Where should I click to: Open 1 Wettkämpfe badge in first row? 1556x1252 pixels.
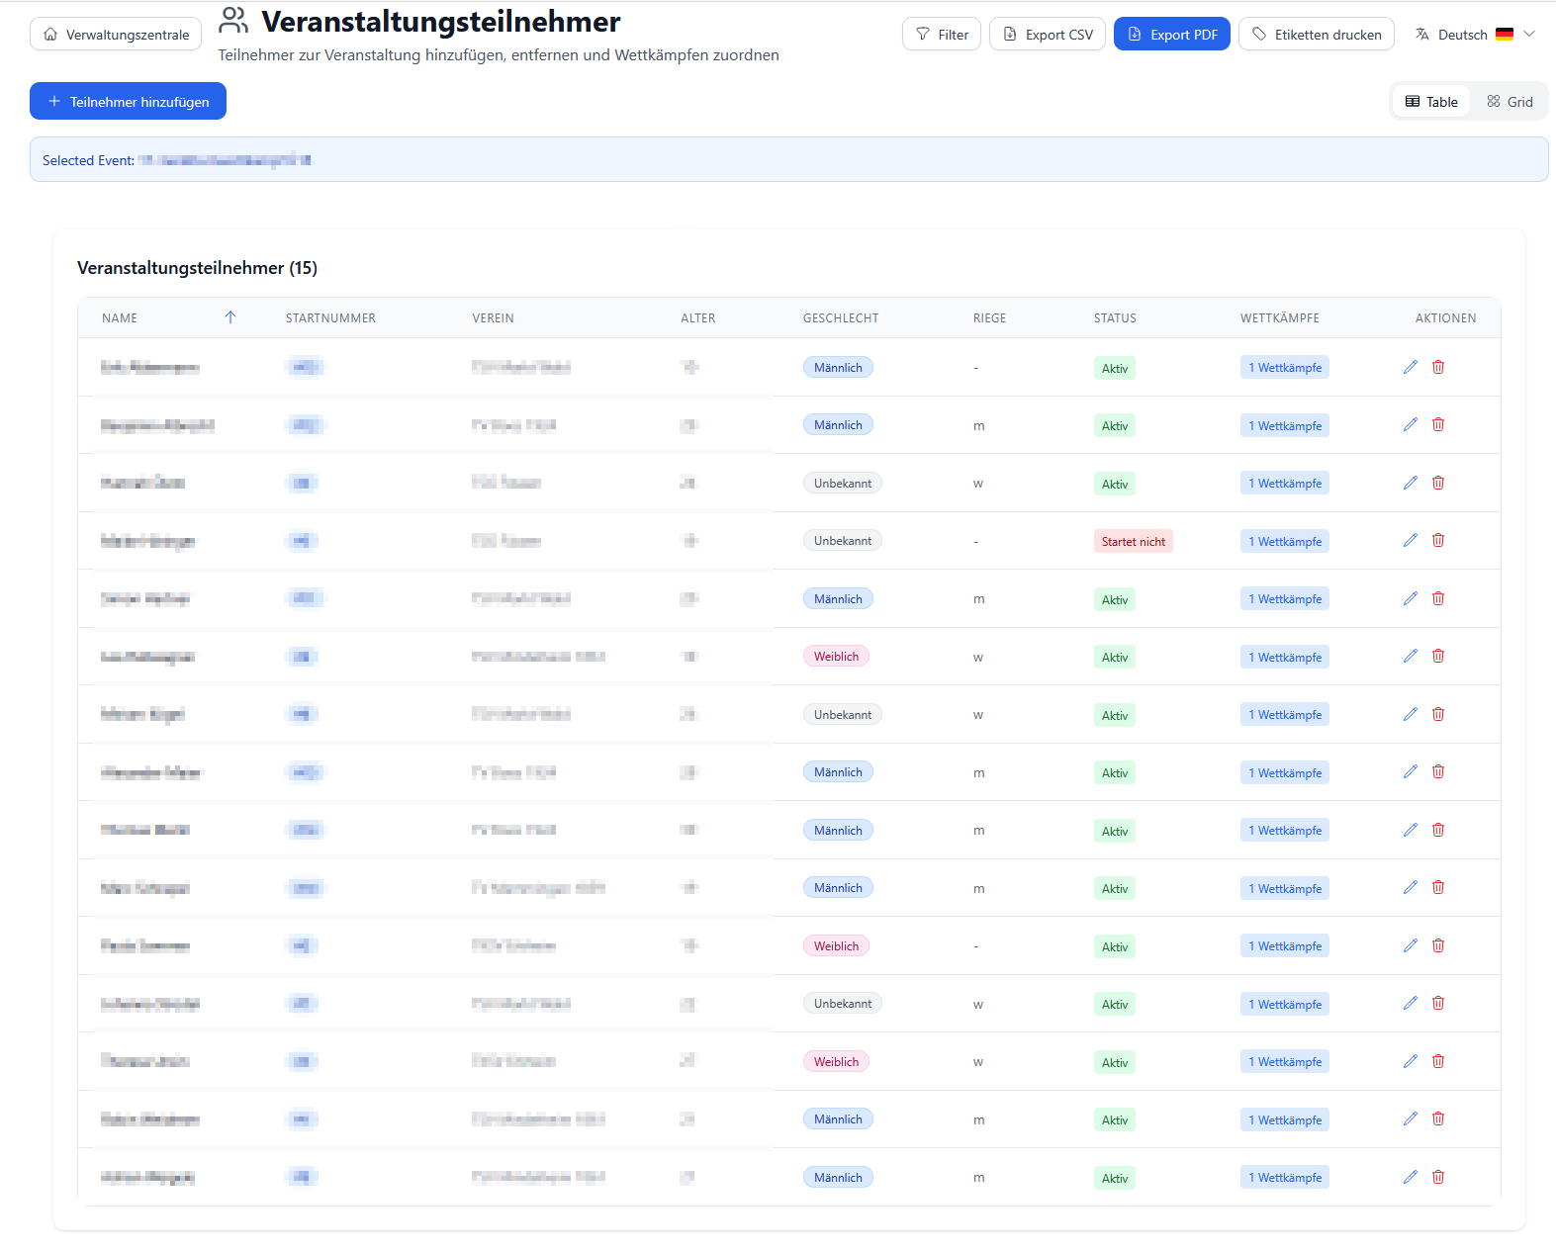pyautogui.click(x=1285, y=367)
